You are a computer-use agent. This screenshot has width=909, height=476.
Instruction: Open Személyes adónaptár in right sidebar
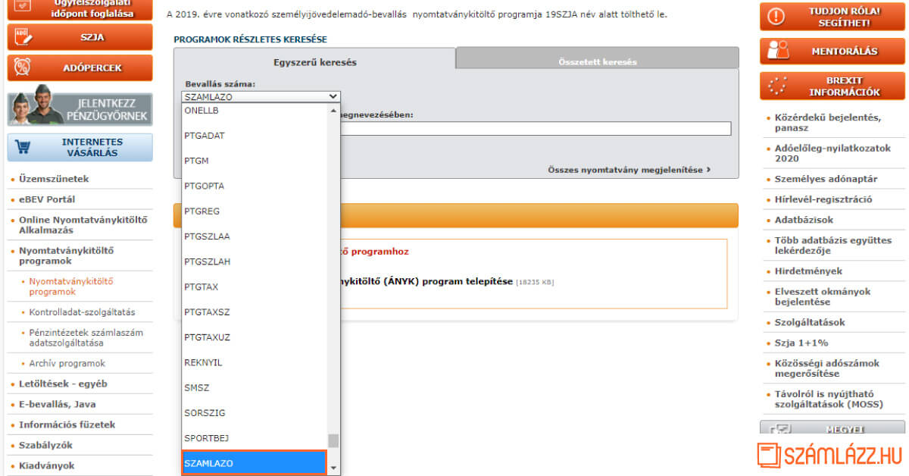pyautogui.click(x=826, y=179)
